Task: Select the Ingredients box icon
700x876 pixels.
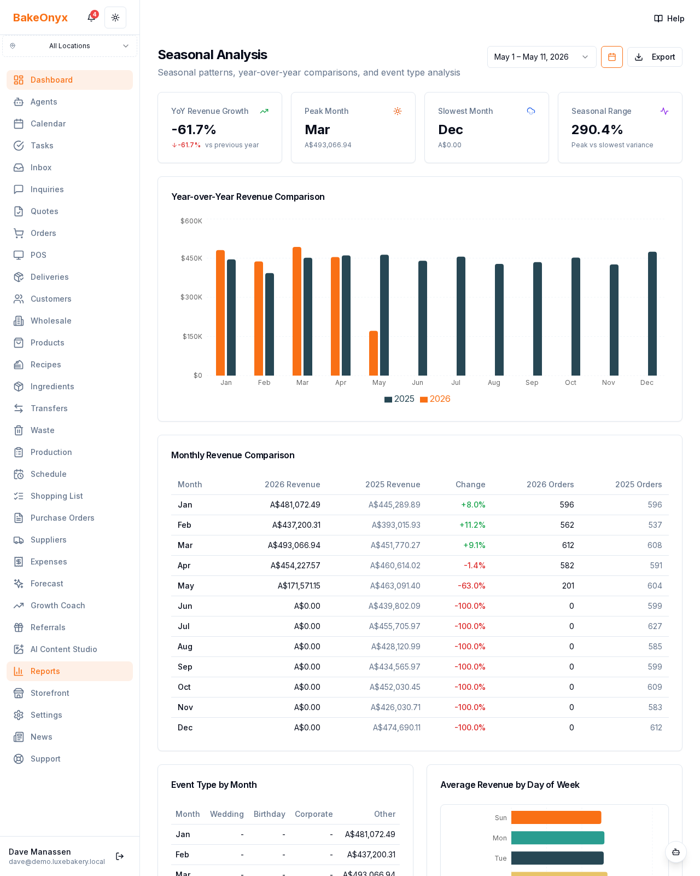Action: (x=19, y=387)
